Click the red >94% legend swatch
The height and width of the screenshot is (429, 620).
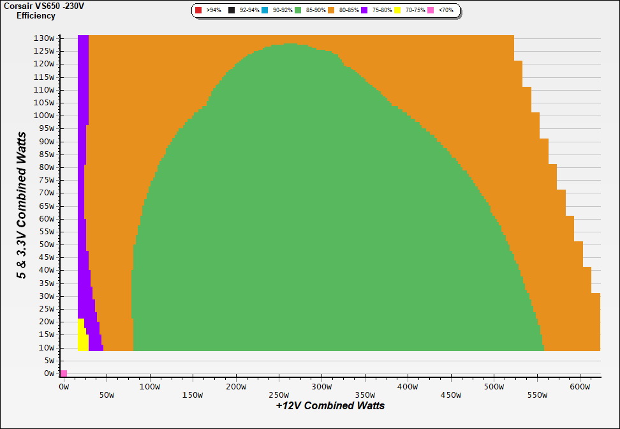point(199,11)
